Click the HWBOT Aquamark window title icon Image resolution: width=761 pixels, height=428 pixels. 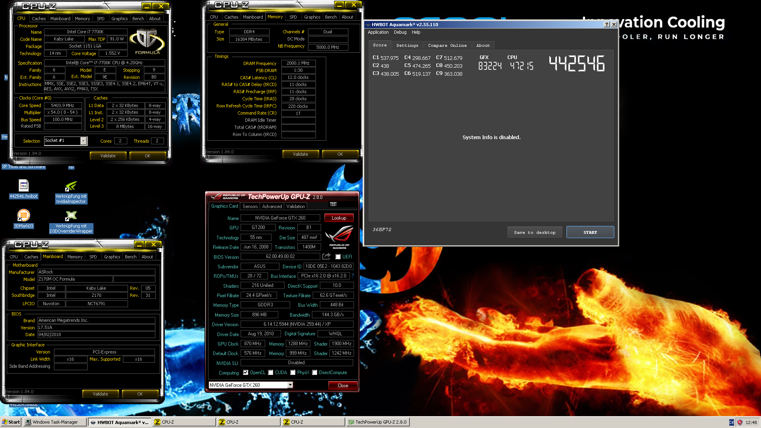[x=368, y=25]
